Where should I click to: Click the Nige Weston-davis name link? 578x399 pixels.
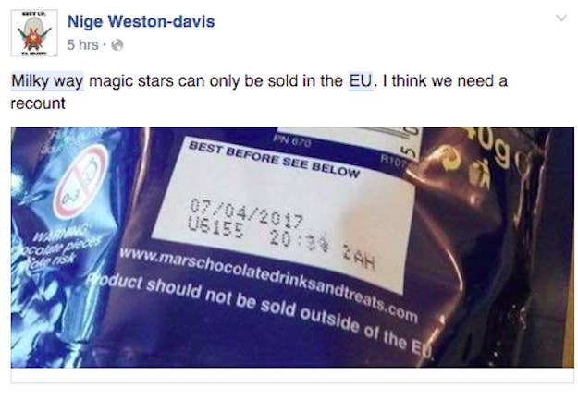click(141, 21)
